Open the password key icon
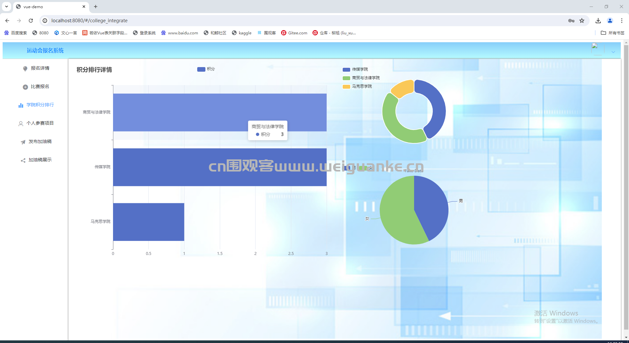The height and width of the screenshot is (343, 629). tap(571, 21)
